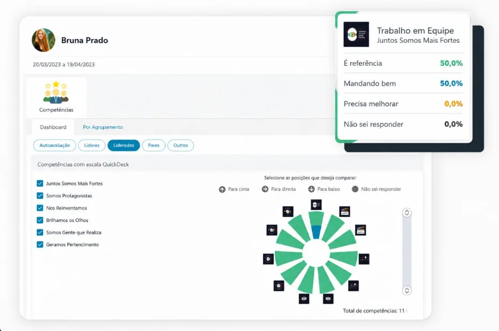Screen dimensions: 499x331
Task: Click the lower scroll stepper beside the chart
Action: pos(406,290)
